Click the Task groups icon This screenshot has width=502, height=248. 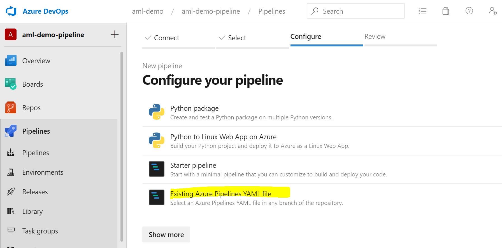[11, 230]
